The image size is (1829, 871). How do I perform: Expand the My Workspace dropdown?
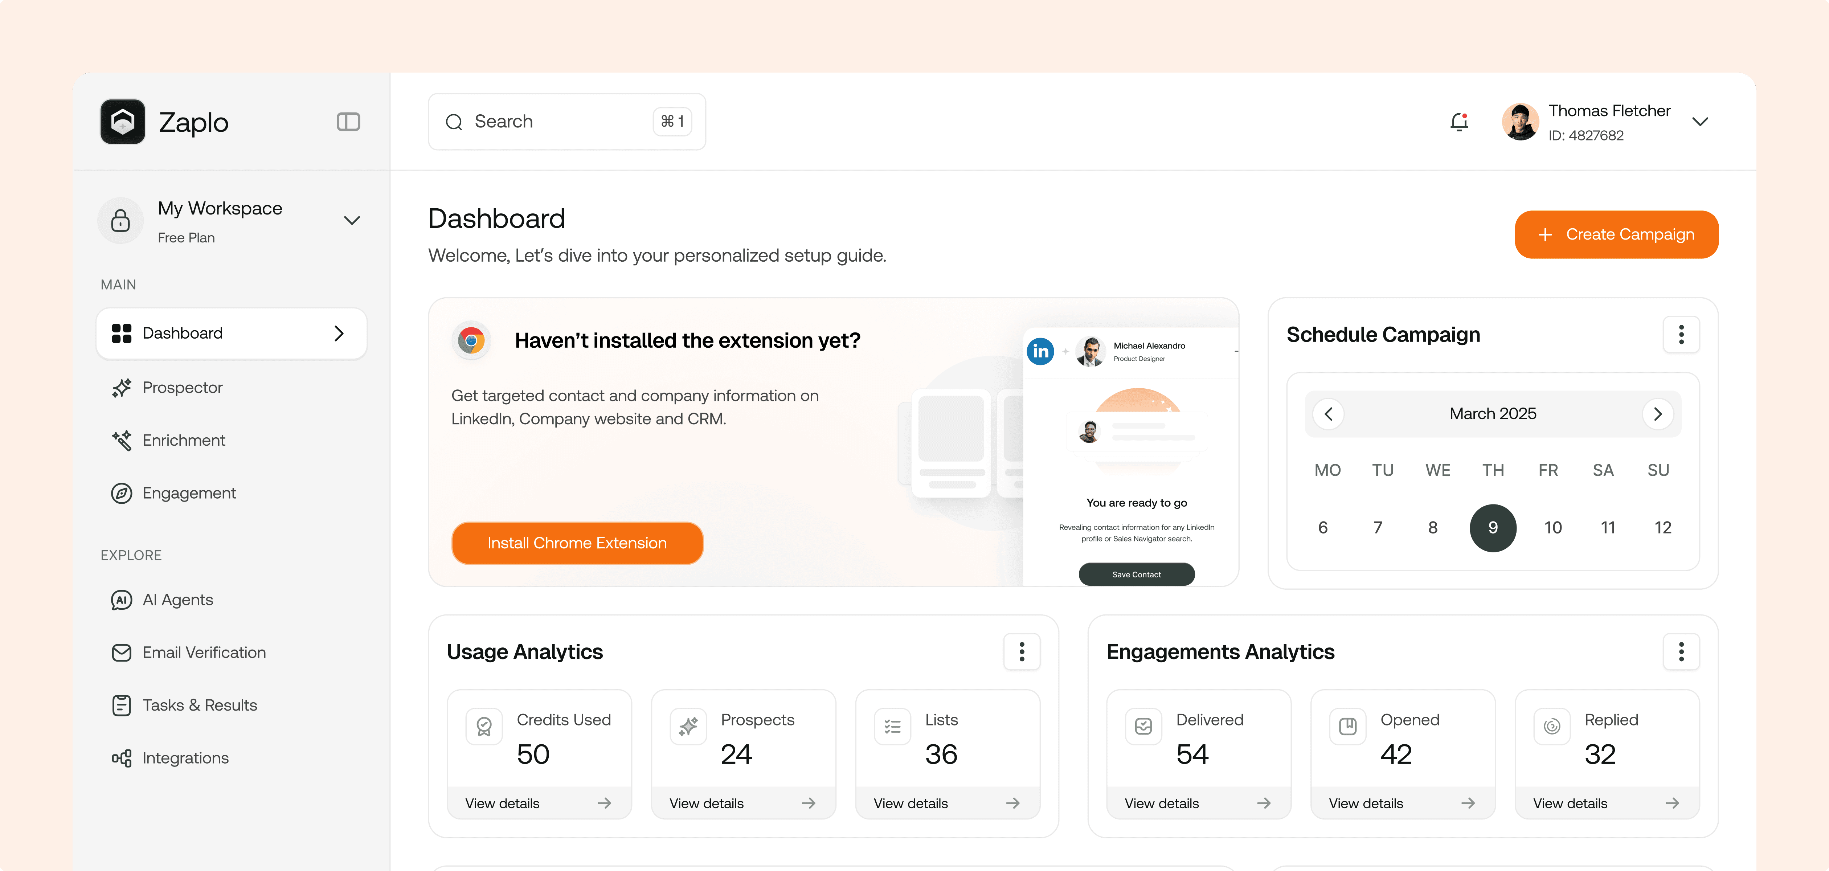[351, 220]
